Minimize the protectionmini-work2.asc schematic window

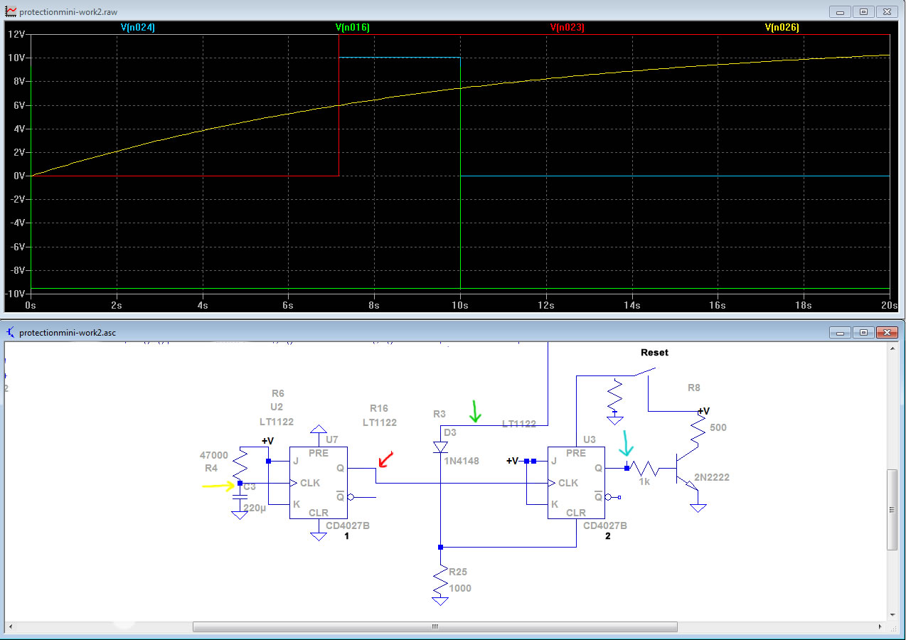[x=841, y=332]
